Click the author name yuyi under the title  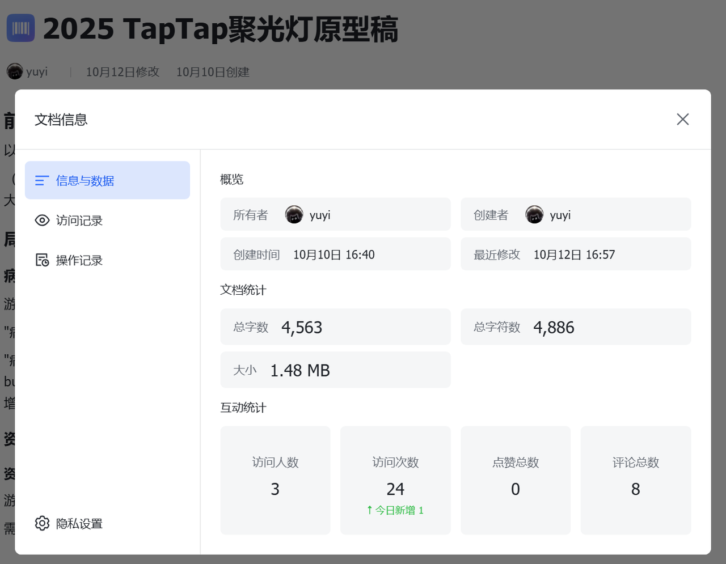tap(37, 72)
